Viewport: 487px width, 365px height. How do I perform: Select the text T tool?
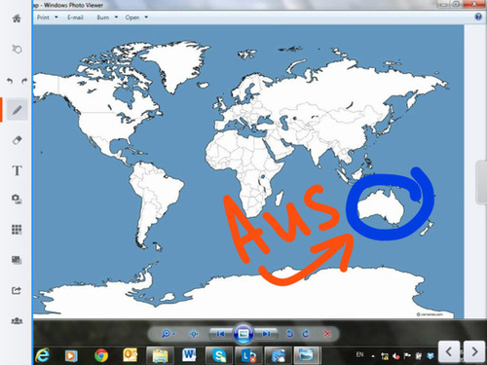[x=17, y=170]
